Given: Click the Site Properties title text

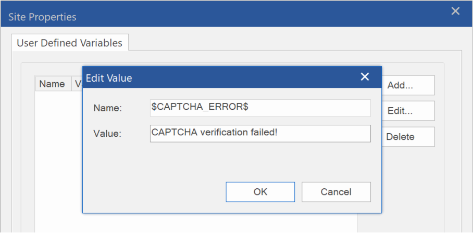Looking at the screenshot, I should [x=42, y=17].
